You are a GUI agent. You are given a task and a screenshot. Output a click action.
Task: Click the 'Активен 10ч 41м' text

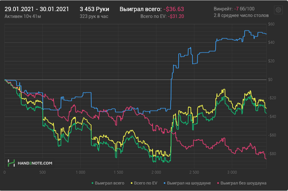(23, 16)
